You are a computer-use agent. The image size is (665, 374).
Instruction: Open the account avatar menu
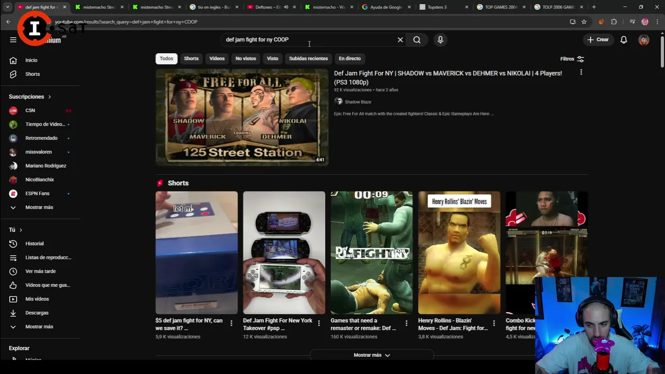[x=644, y=39]
